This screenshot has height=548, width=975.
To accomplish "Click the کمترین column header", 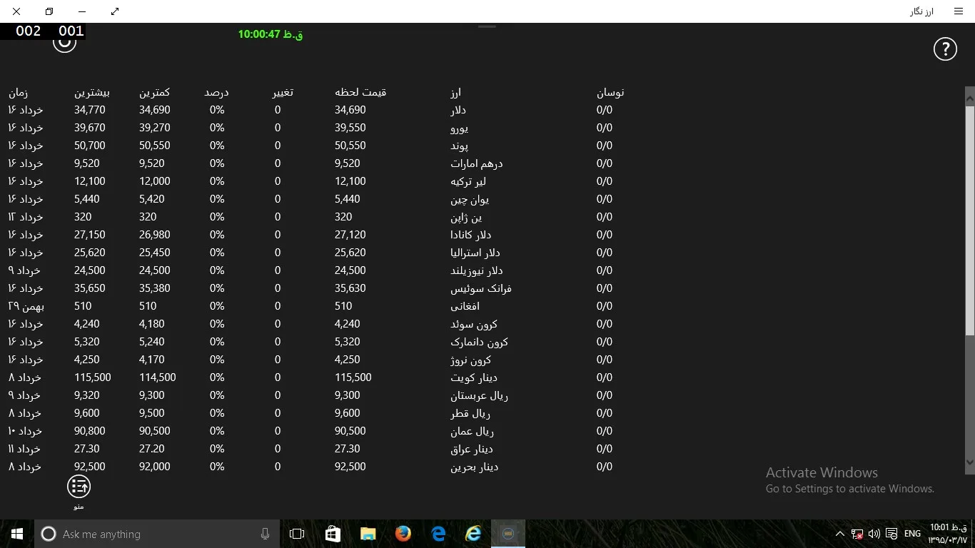I will [154, 92].
